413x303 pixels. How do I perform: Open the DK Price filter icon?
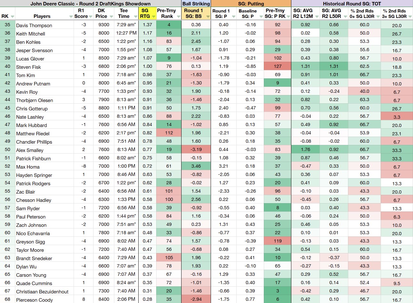click(x=111, y=16)
